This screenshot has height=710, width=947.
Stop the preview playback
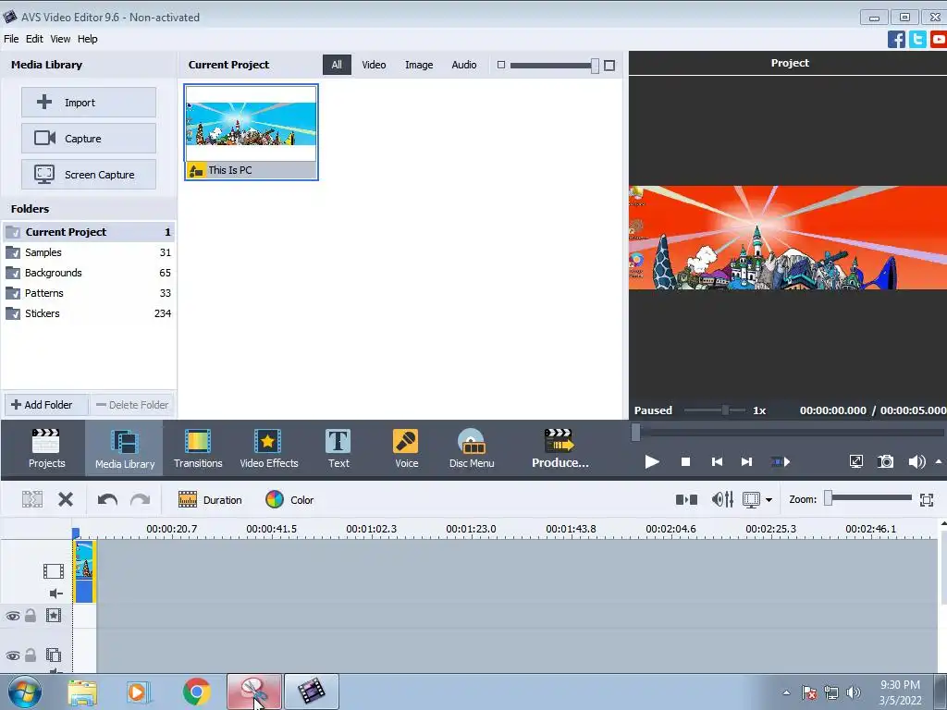pos(685,462)
